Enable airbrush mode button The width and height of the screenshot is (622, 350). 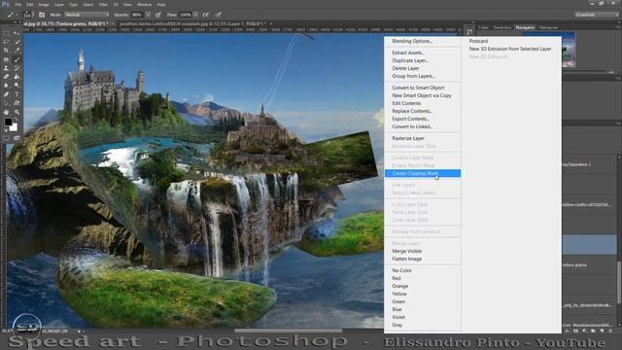pos(205,15)
